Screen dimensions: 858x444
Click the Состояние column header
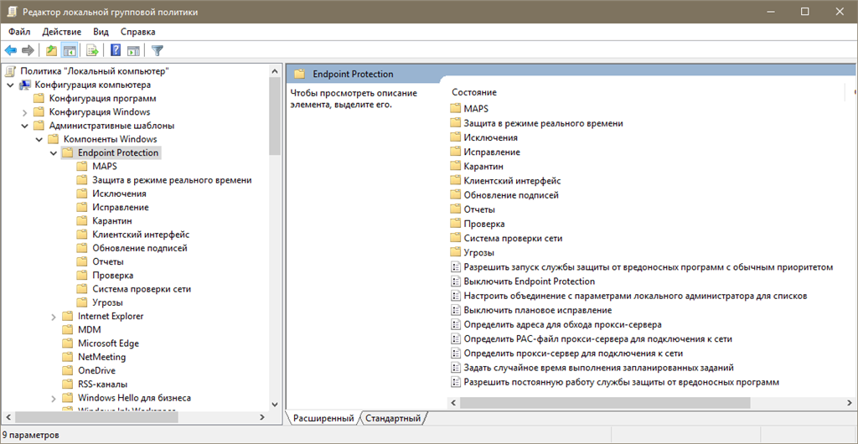click(x=474, y=92)
